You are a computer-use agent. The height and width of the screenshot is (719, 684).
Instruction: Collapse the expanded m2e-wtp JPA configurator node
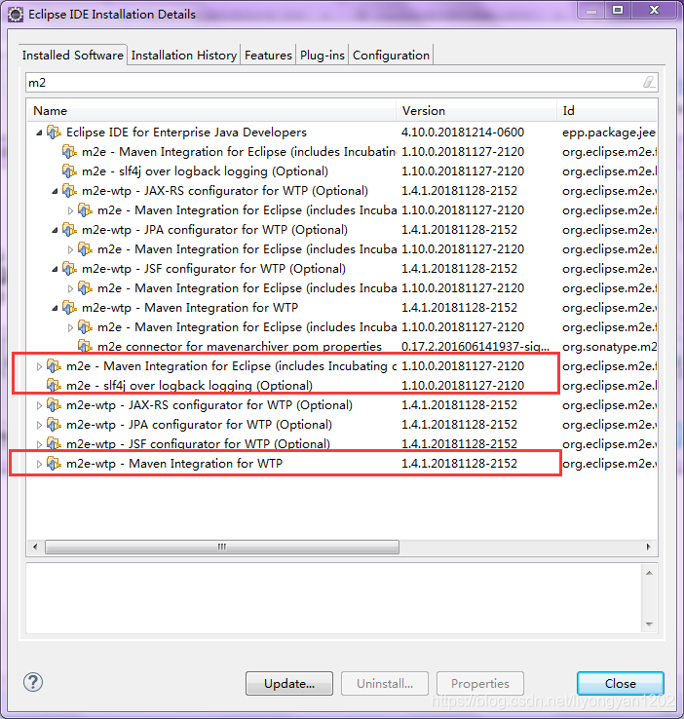tap(55, 230)
